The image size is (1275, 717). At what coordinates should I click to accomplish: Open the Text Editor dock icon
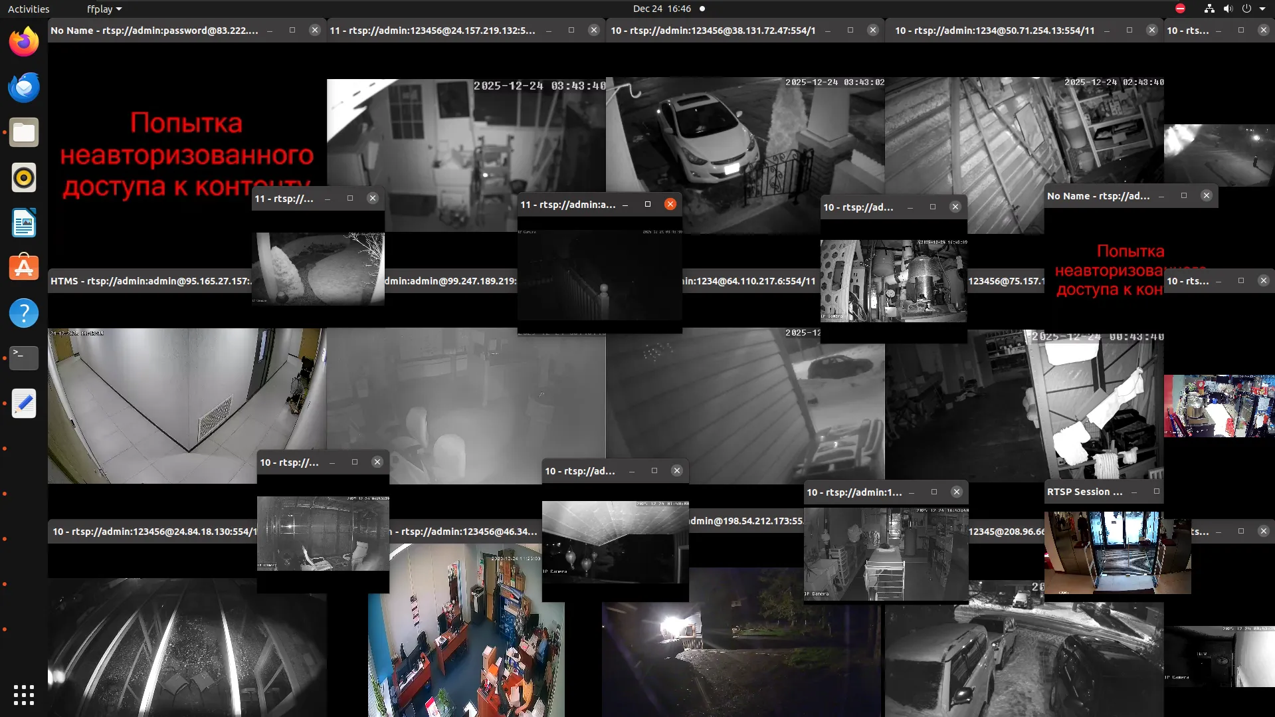click(24, 403)
